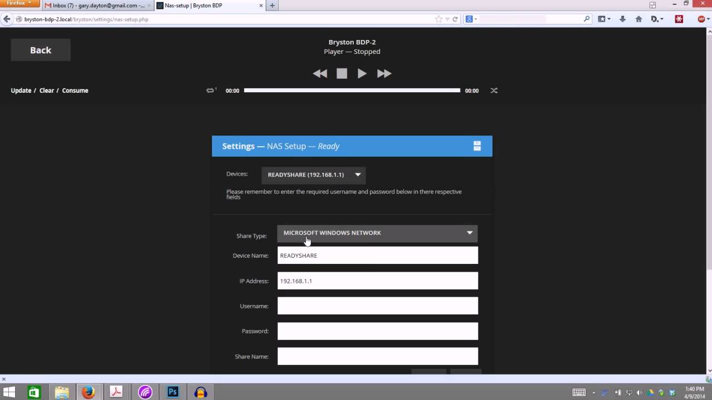712x400 pixels.
Task: Open Audacity headphones icon in taskbar
Action: click(x=201, y=392)
